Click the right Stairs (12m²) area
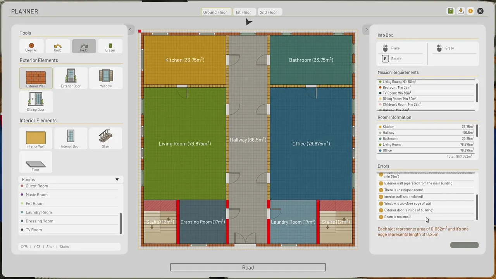The image size is (496, 279). (336, 222)
